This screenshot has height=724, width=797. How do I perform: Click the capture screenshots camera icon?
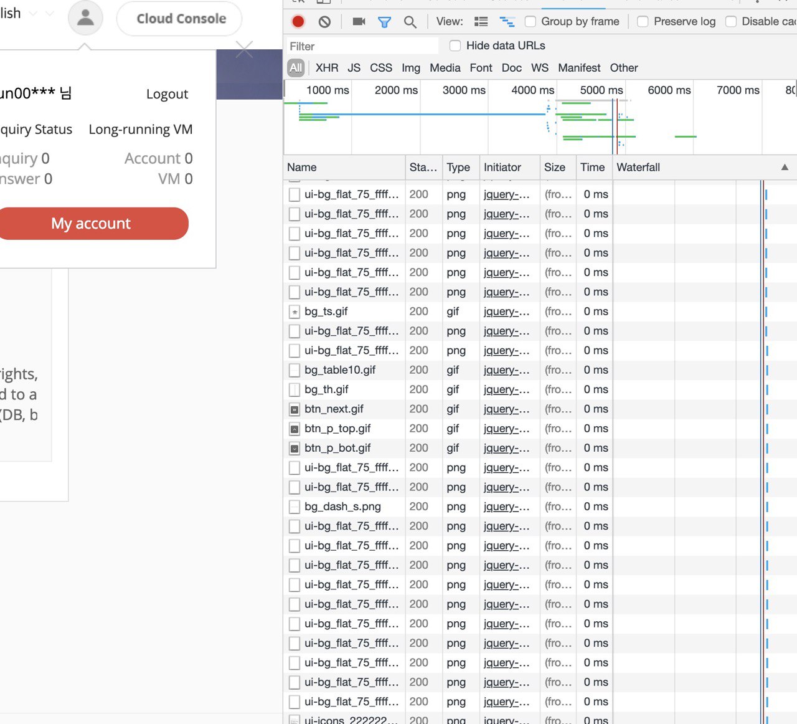pos(359,22)
